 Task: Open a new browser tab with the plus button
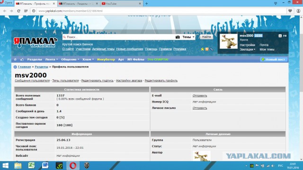pyautogui.click(x=146, y=3)
